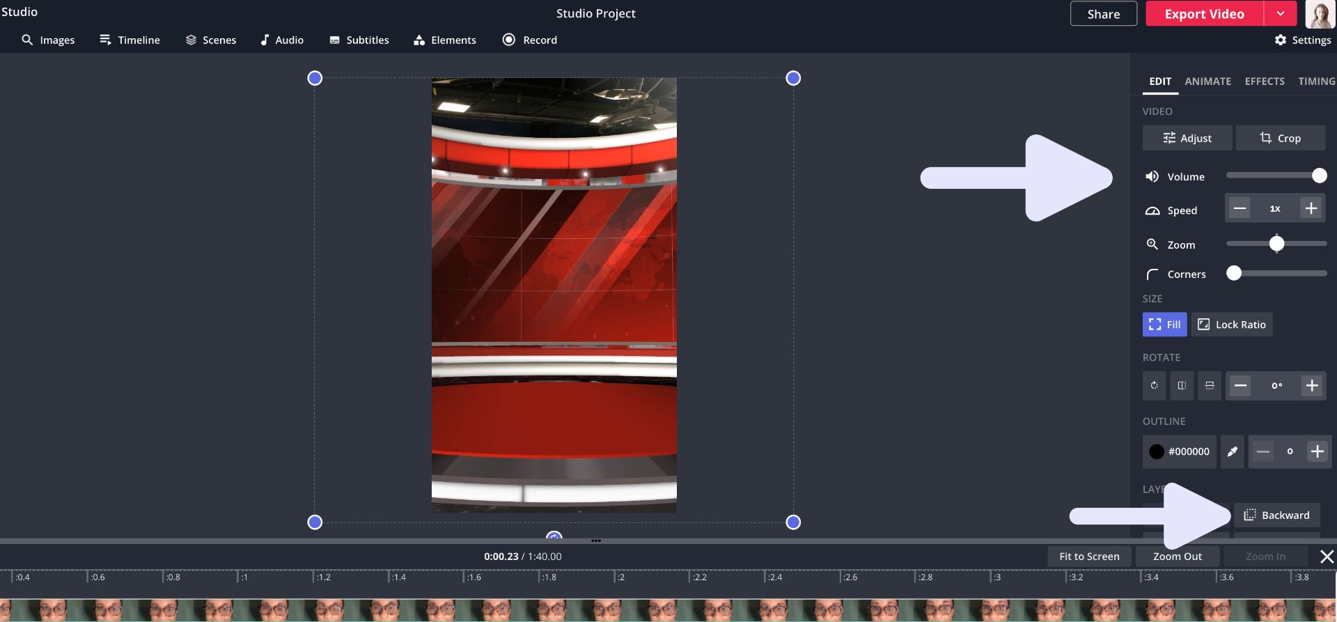Open the Crop tool

[x=1280, y=139]
